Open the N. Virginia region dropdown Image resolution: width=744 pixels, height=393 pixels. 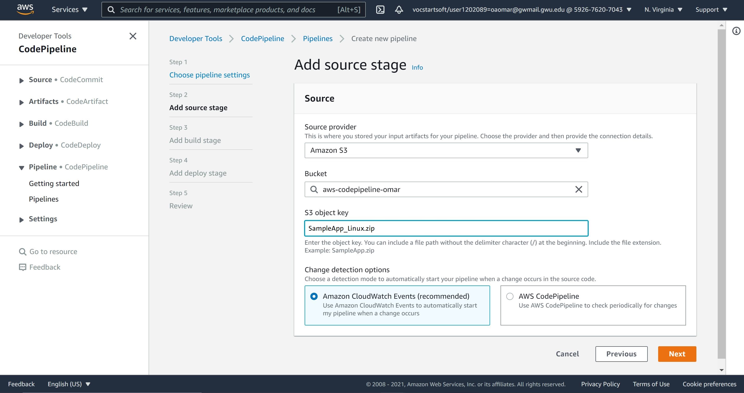click(663, 10)
